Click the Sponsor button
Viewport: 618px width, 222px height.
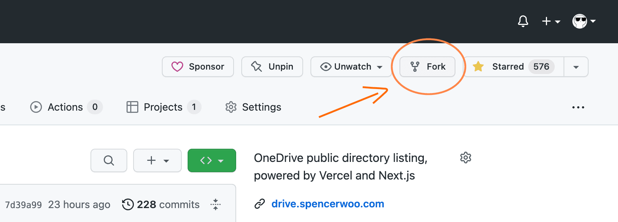(198, 67)
